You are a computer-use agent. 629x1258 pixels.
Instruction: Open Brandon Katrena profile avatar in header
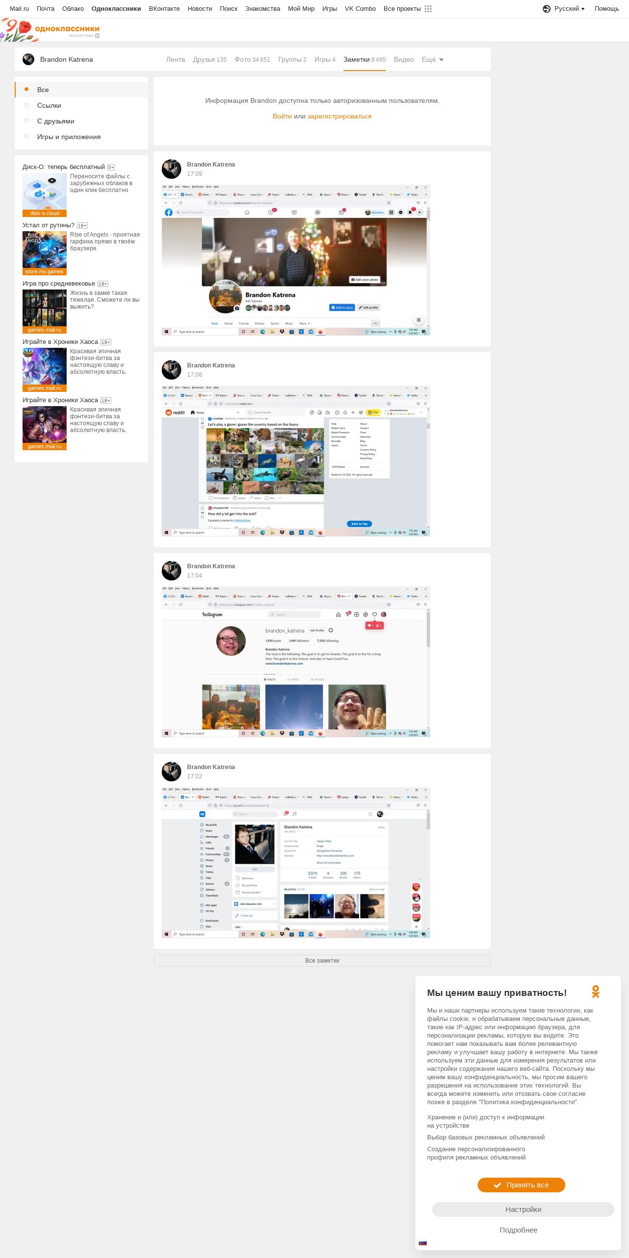click(x=28, y=59)
